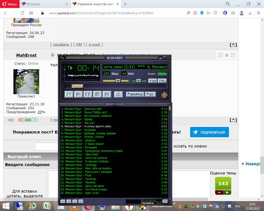The width and height of the screenshot is (264, 211).
Task: Click browser reload icon
Action: coord(22,13)
